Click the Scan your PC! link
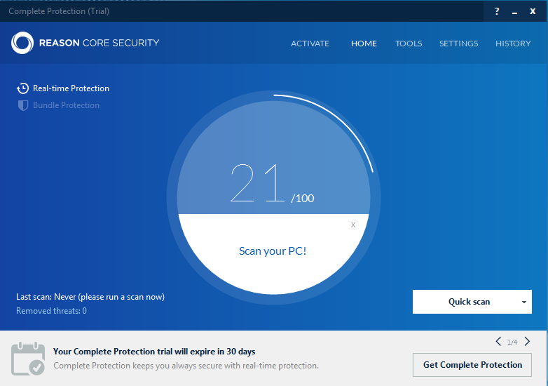548x386 pixels. click(x=273, y=251)
